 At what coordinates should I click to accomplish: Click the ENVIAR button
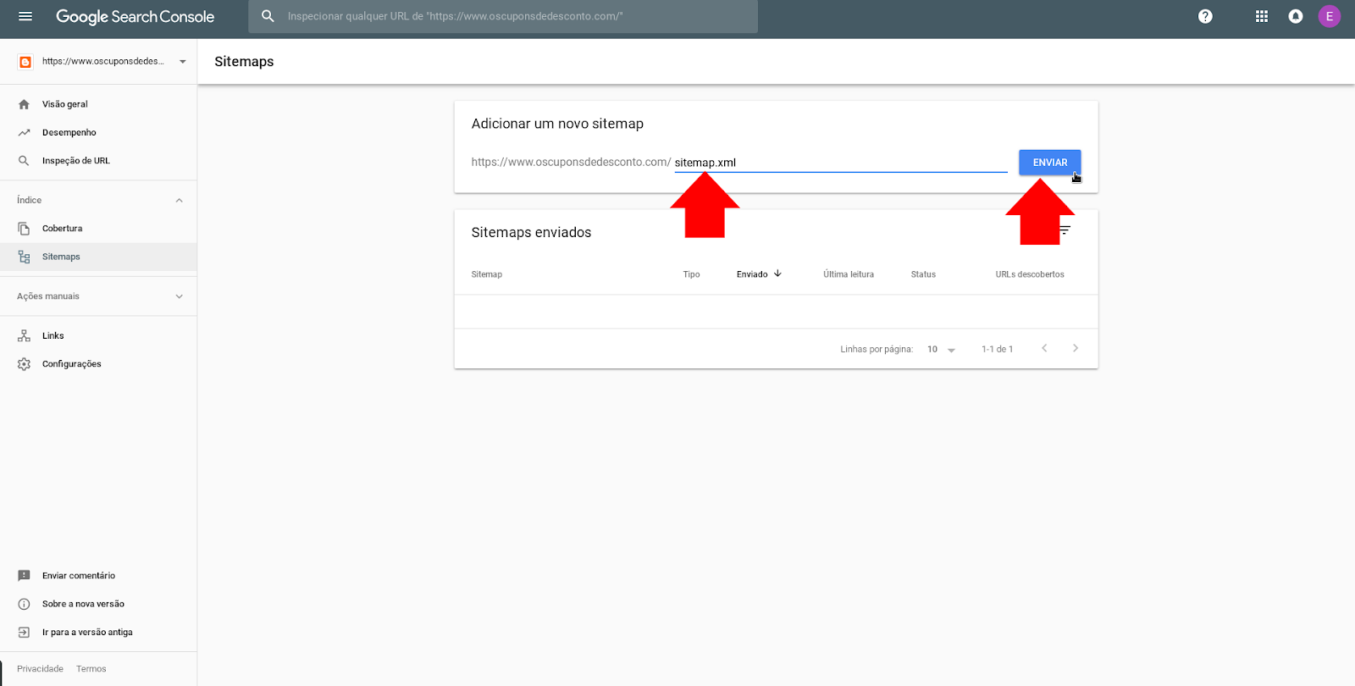(x=1049, y=163)
